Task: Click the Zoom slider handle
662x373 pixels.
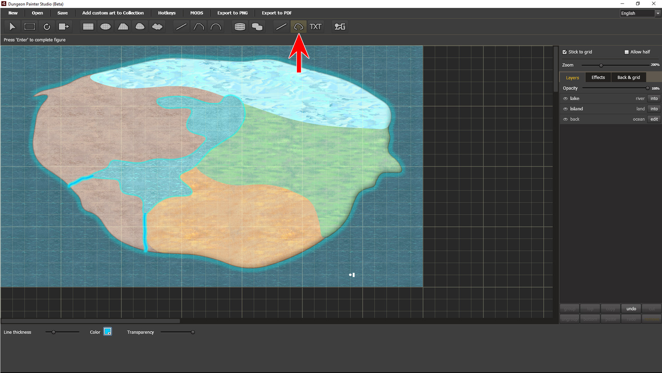Action: [601, 65]
